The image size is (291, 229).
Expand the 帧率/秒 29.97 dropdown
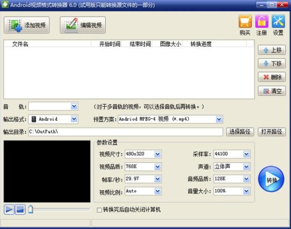click(x=143, y=179)
